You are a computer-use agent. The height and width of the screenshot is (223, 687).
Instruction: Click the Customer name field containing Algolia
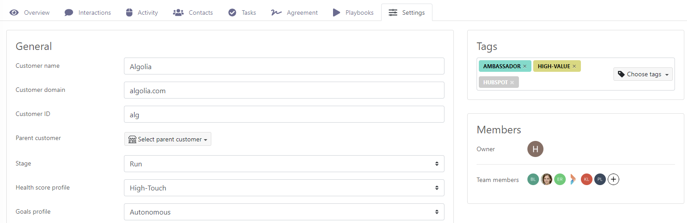(x=284, y=66)
